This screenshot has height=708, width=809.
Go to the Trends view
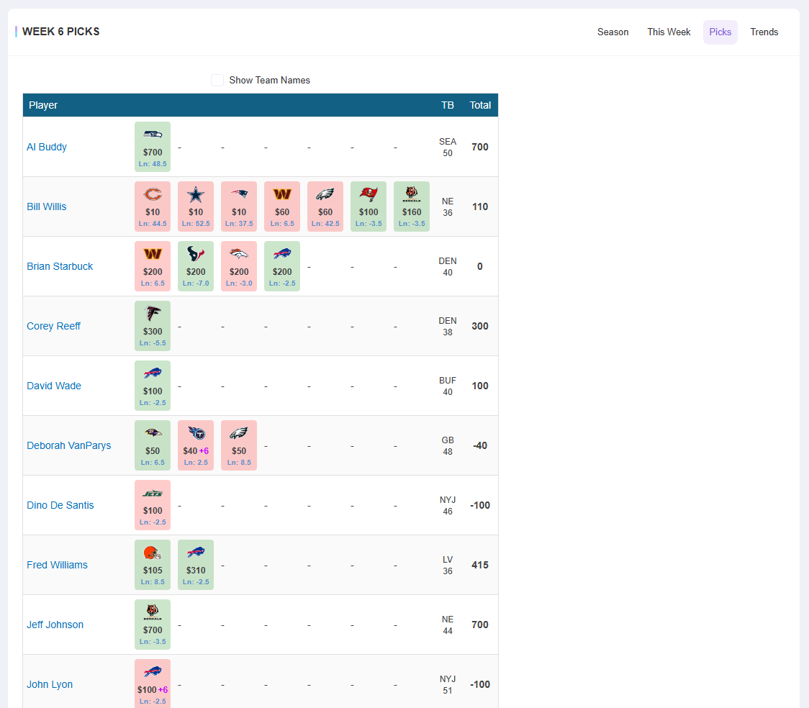[764, 32]
